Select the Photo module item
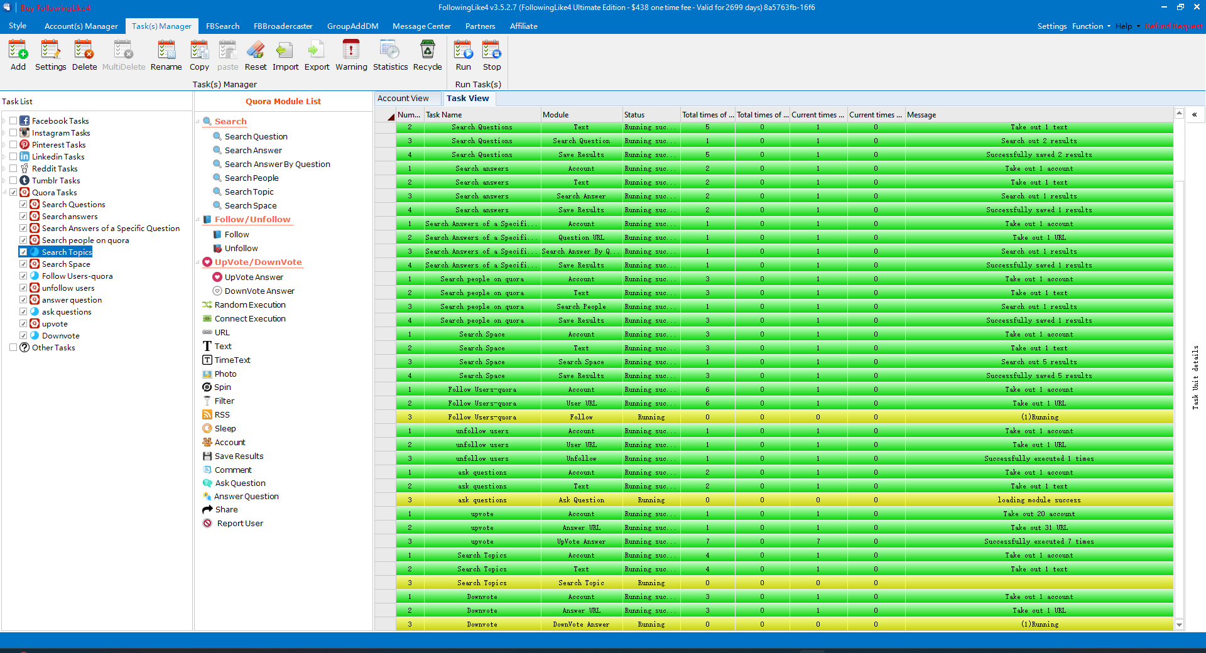The image size is (1206, 653). [225, 374]
